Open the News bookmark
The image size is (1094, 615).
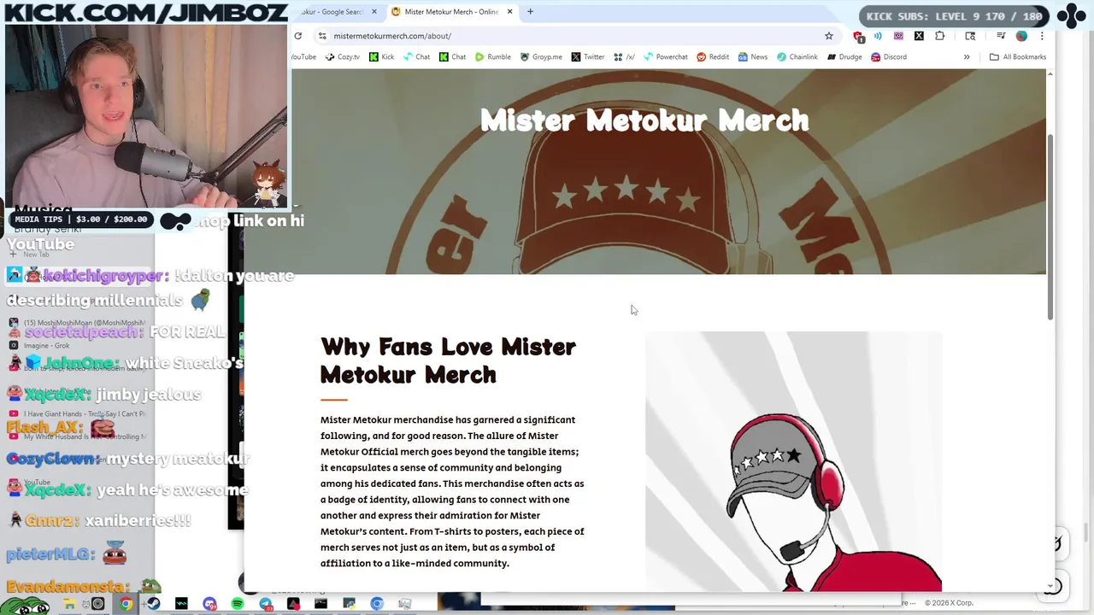point(753,57)
